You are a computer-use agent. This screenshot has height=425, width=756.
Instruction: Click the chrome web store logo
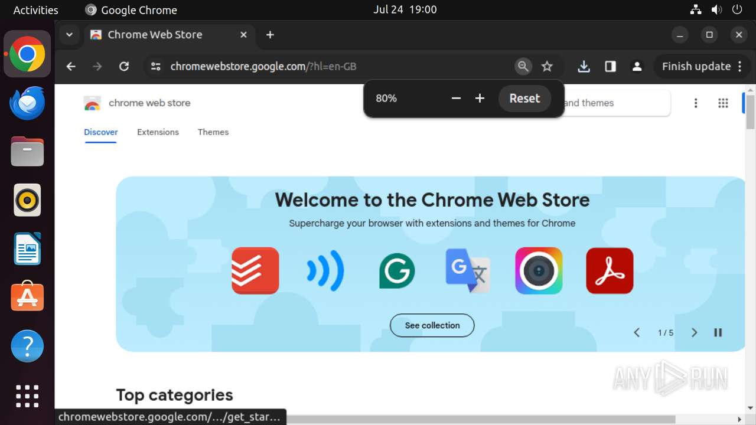[137, 103]
